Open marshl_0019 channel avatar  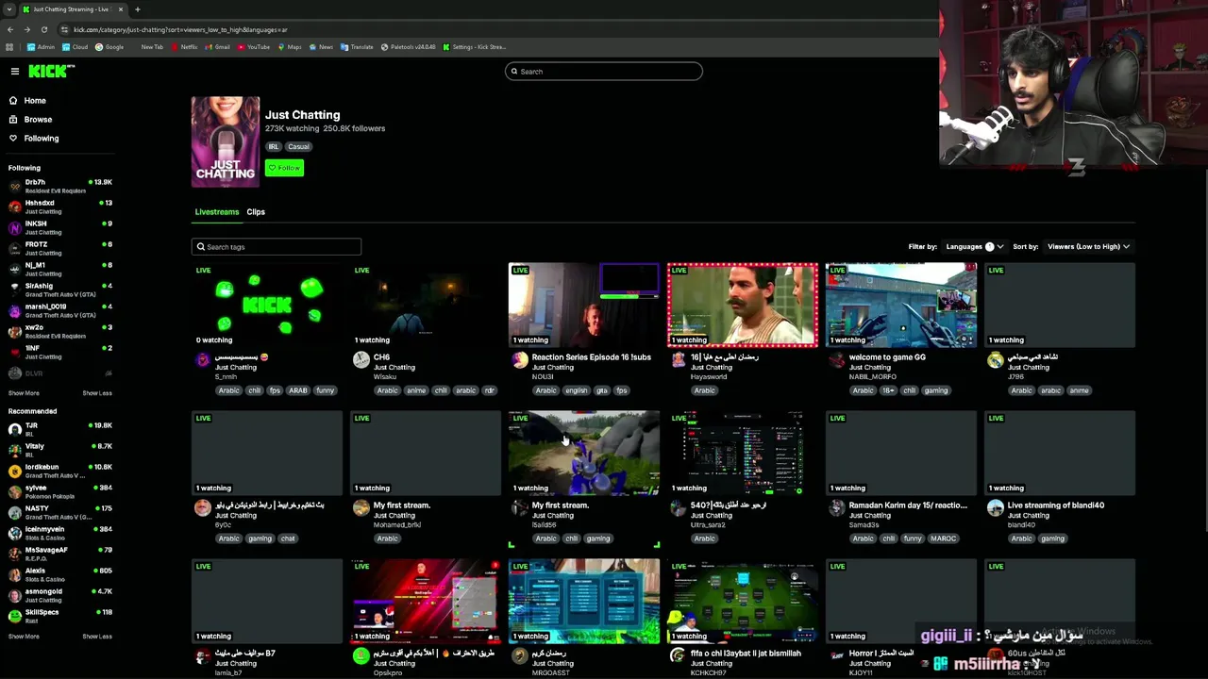point(14,310)
